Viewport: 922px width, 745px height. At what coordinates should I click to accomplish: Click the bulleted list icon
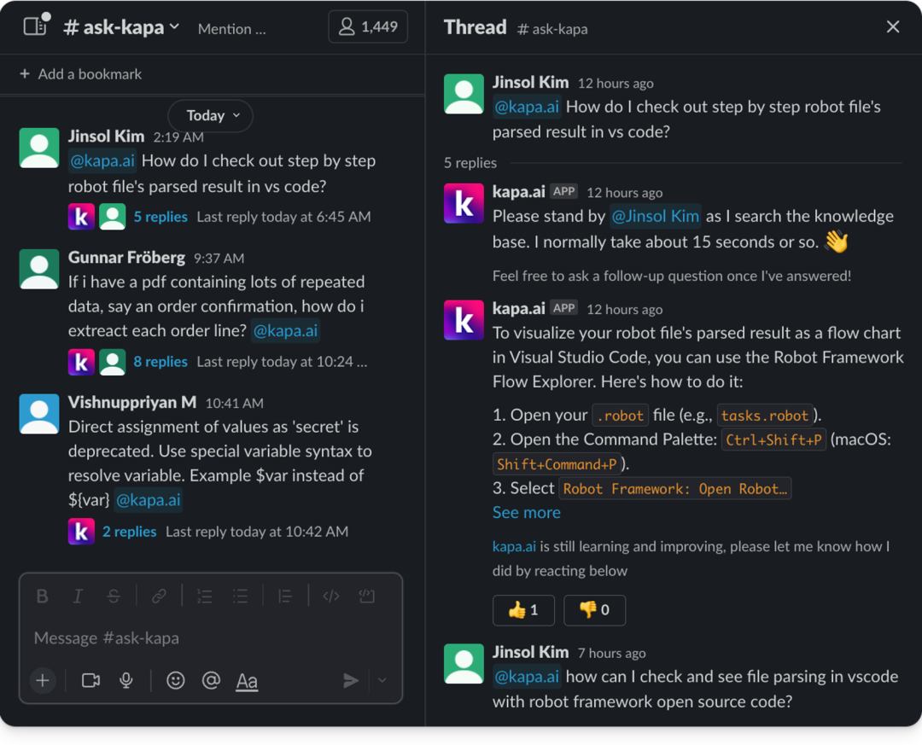240,597
